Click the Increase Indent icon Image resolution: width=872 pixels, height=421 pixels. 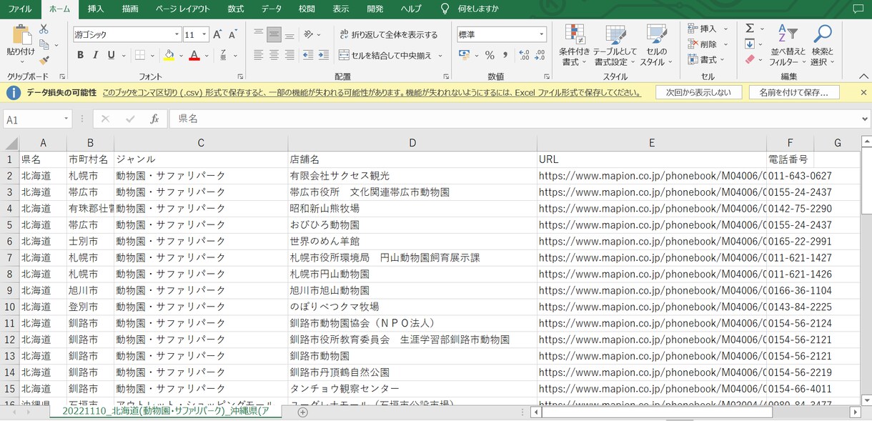click(324, 55)
